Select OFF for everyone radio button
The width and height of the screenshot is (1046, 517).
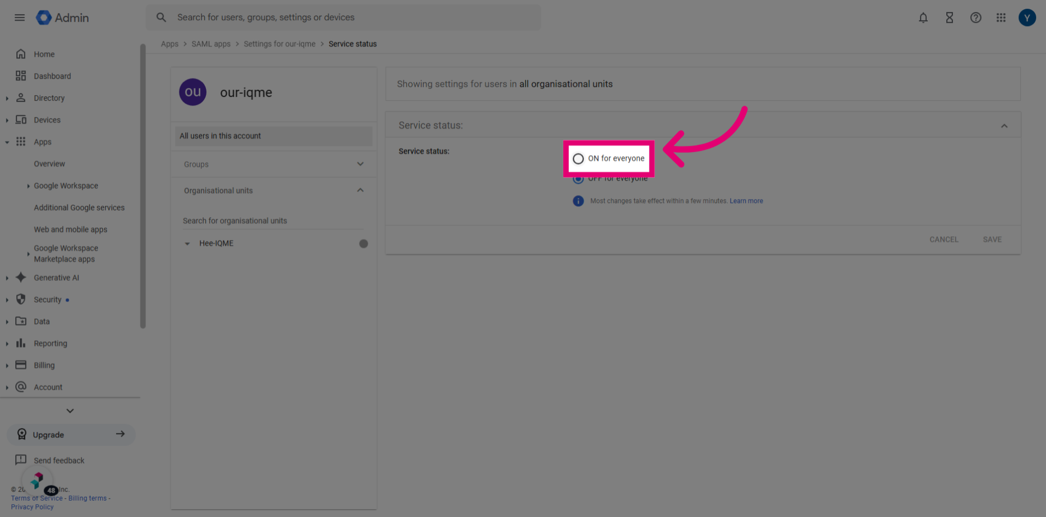pyautogui.click(x=578, y=179)
